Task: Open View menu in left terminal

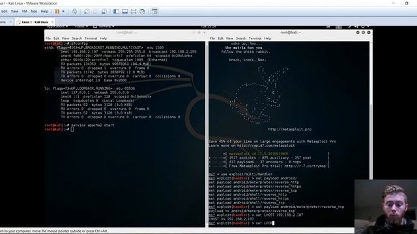Action: point(65,38)
